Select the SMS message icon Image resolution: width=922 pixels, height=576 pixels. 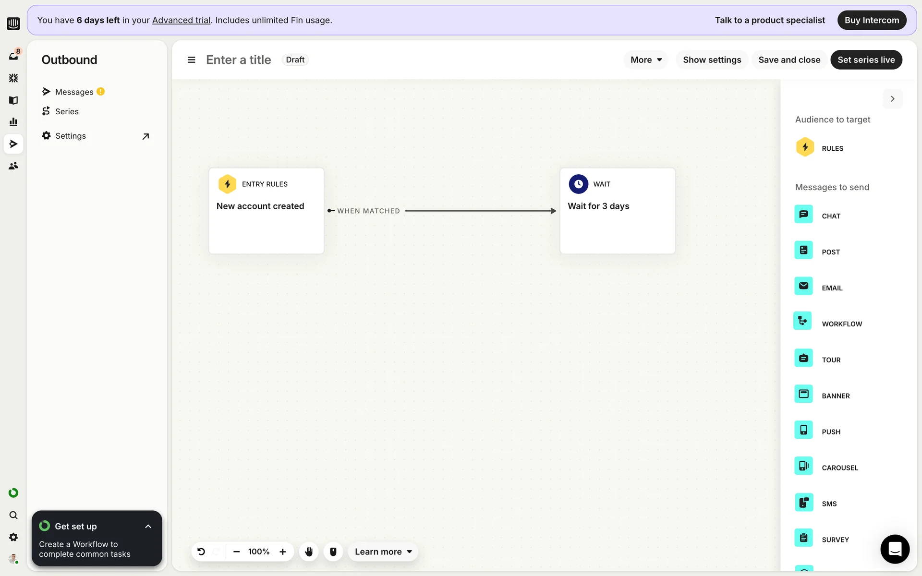coord(803,503)
